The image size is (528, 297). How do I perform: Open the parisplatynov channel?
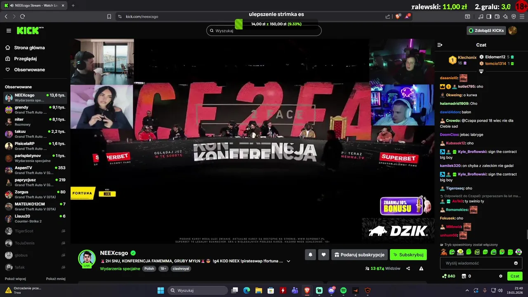(x=35, y=158)
